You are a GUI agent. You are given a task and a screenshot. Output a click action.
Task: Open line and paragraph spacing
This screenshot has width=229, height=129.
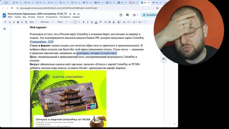click(x=124, y=22)
